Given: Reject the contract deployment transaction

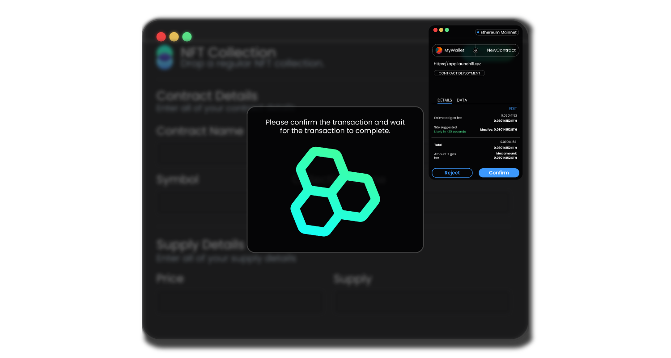Looking at the screenshot, I should click(x=452, y=173).
